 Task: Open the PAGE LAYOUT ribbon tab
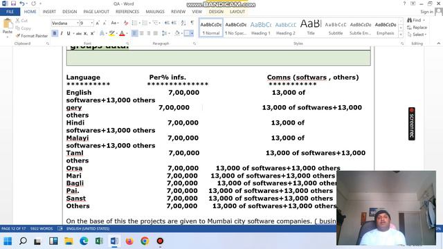[96, 12]
